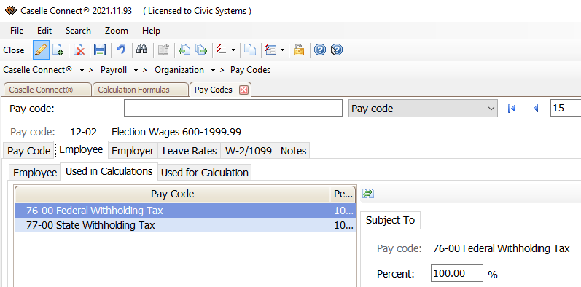
Task: Click the Caselle Connect app logo icon
Action: (x=10, y=10)
